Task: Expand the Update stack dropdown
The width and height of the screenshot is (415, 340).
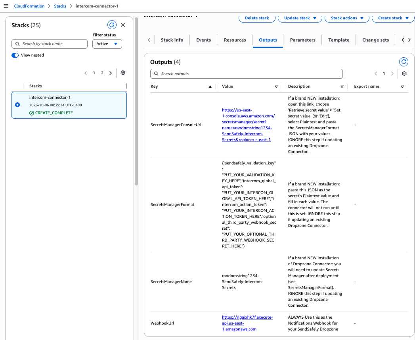Action: [x=300, y=18]
